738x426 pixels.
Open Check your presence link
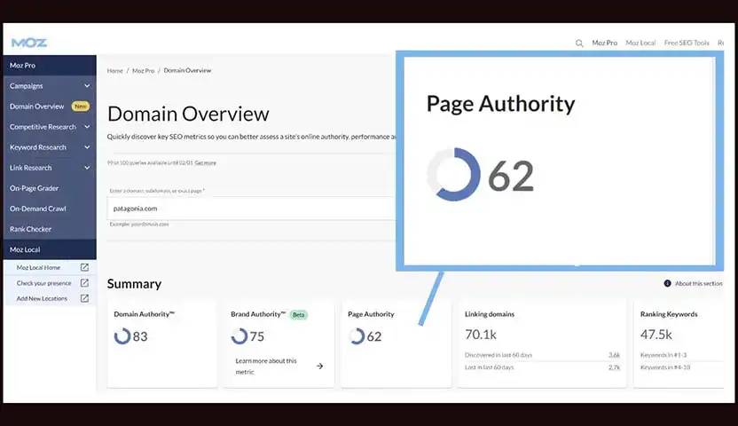click(43, 283)
